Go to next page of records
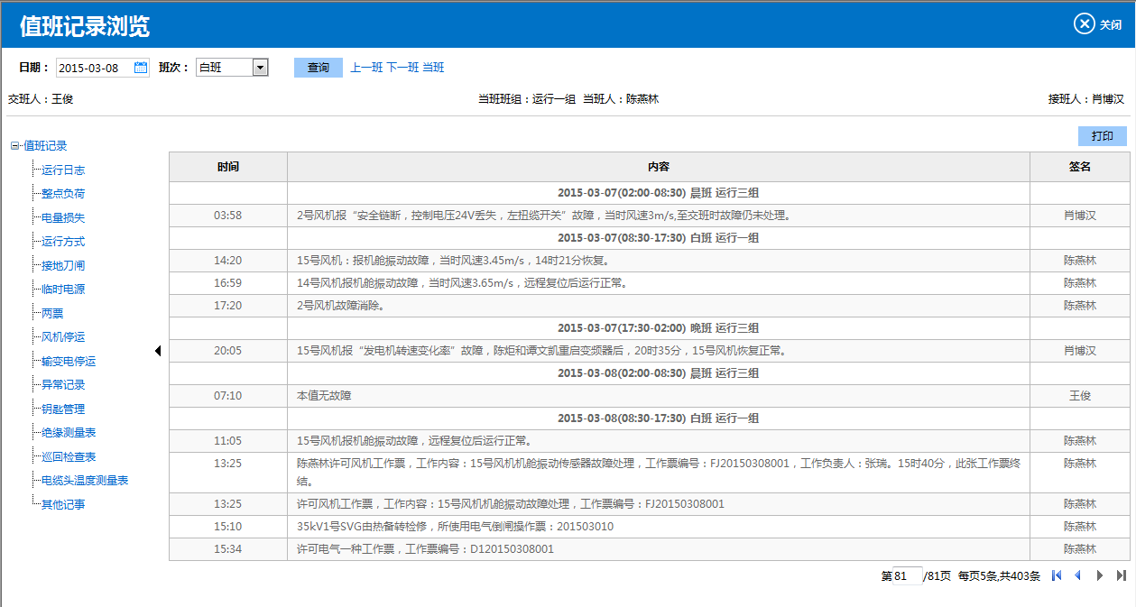 tap(1099, 575)
